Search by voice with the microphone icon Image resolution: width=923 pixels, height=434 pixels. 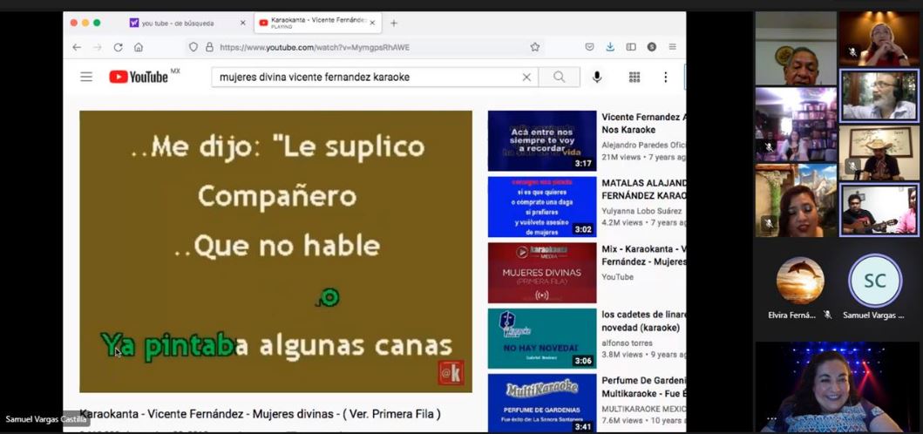[x=597, y=78]
